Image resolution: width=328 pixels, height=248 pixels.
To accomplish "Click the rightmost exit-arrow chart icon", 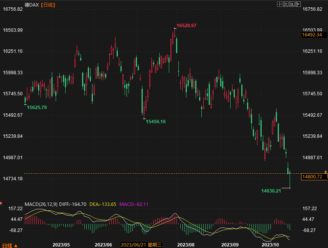I will (x=298, y=4).
